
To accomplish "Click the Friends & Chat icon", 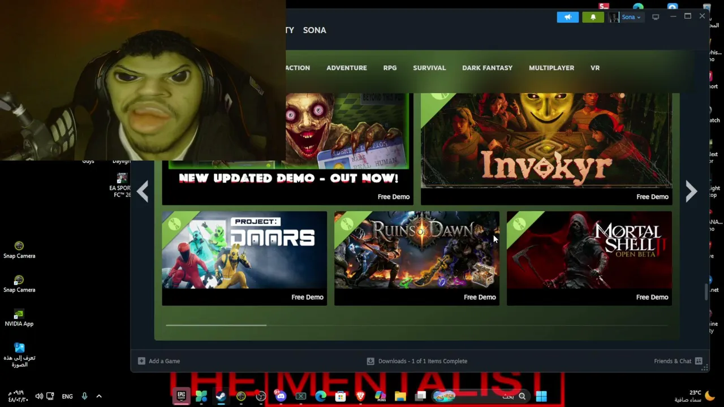I will tap(699, 361).
